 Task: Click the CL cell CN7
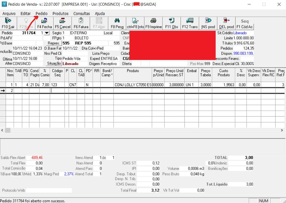click(73, 85)
